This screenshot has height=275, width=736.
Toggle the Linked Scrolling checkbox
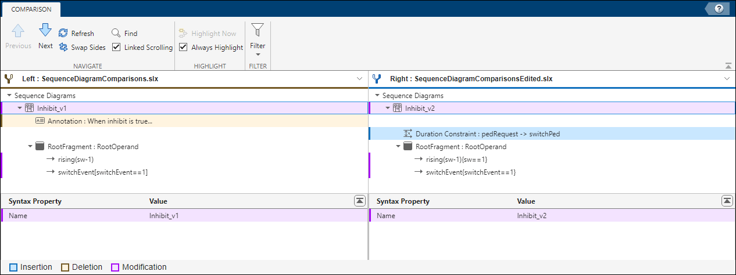click(x=116, y=48)
